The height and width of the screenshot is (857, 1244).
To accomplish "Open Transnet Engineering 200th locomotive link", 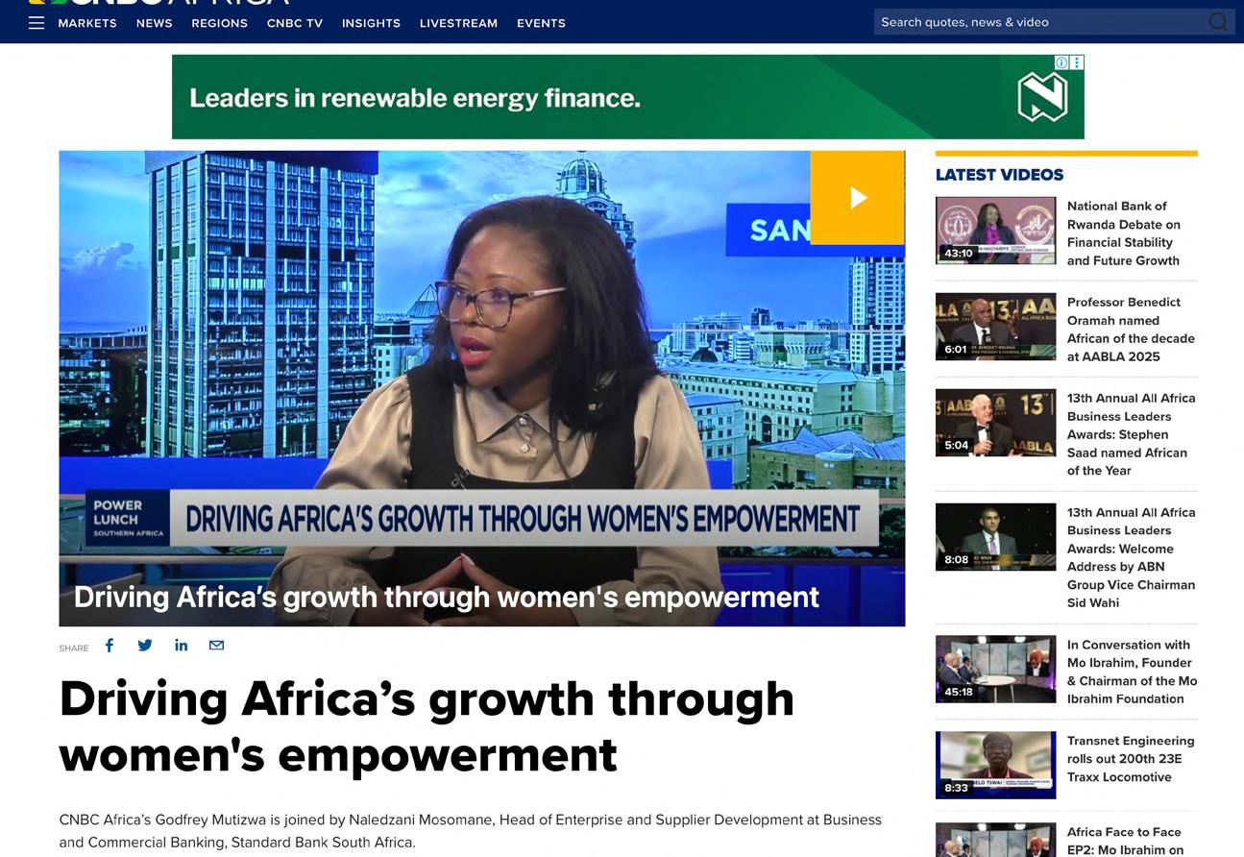I will (x=1131, y=759).
